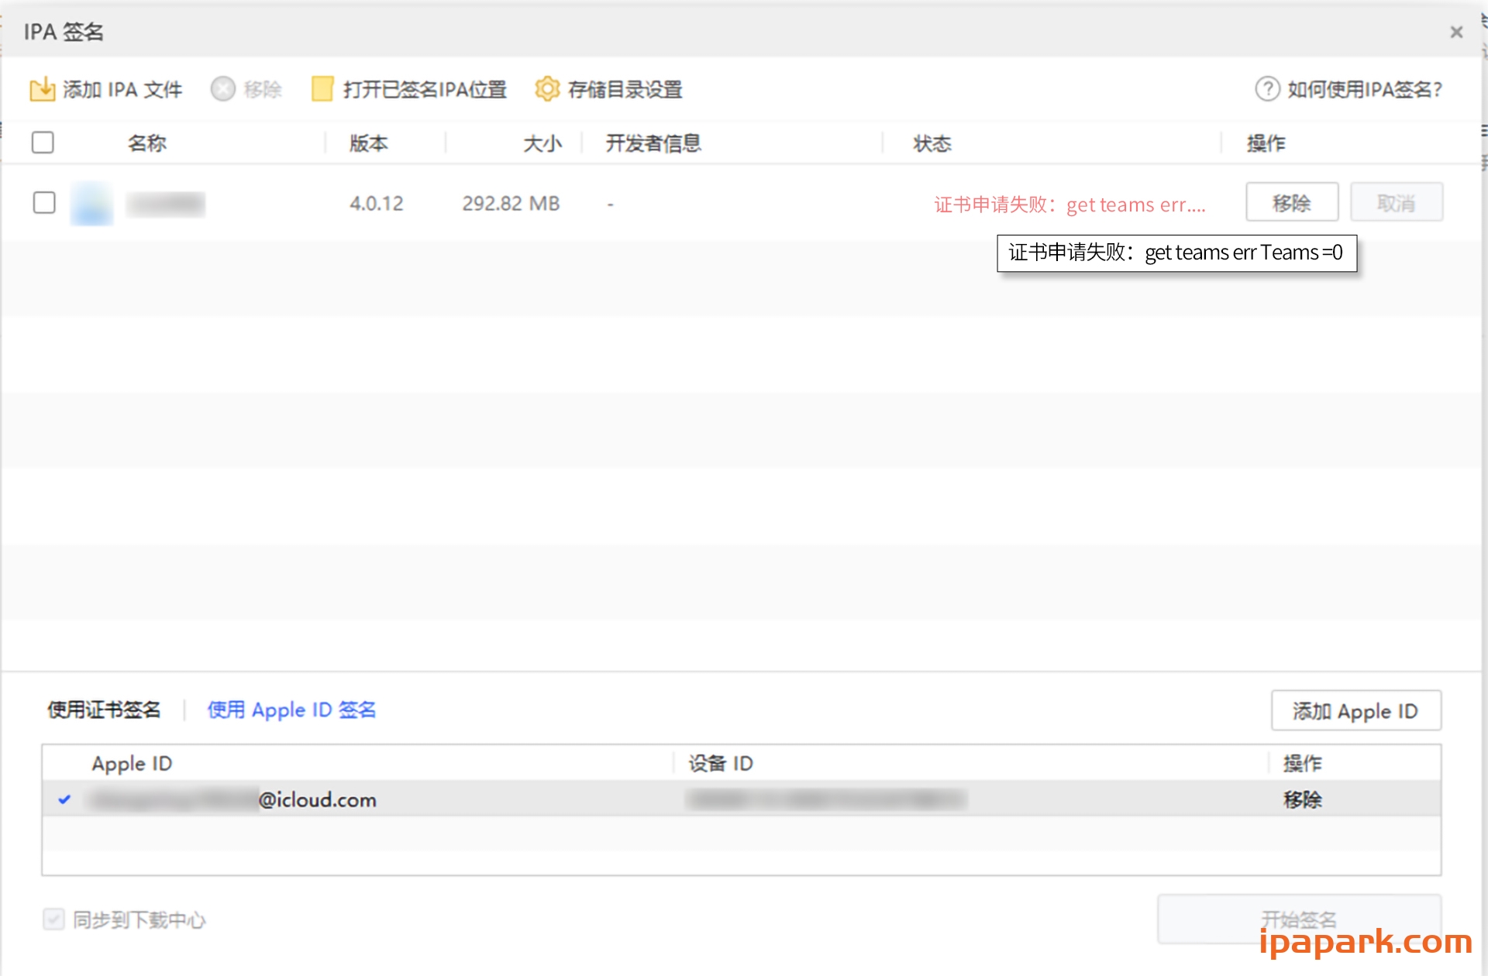The image size is (1488, 976).
Task: Click the app thumbnail icon in the list row
Action: point(91,203)
